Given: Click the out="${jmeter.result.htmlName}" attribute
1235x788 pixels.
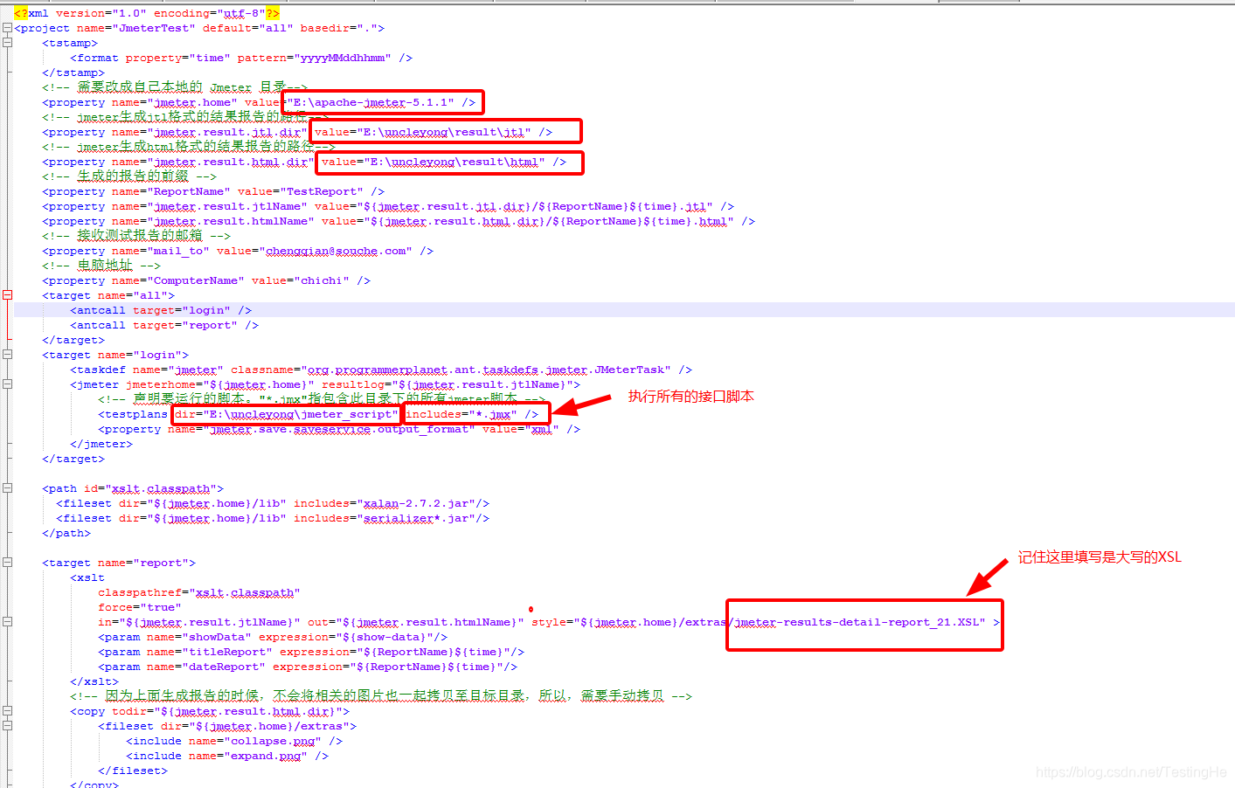Looking at the screenshot, I should click(x=416, y=622).
